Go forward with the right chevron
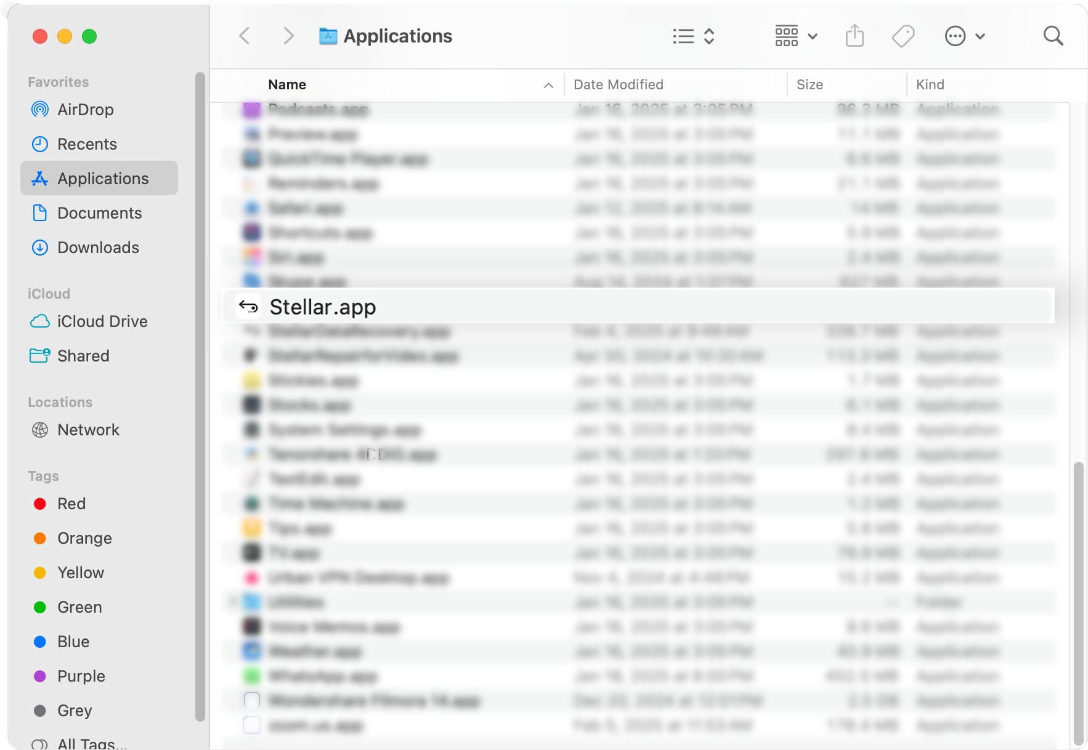The height and width of the screenshot is (750, 1088). [288, 36]
